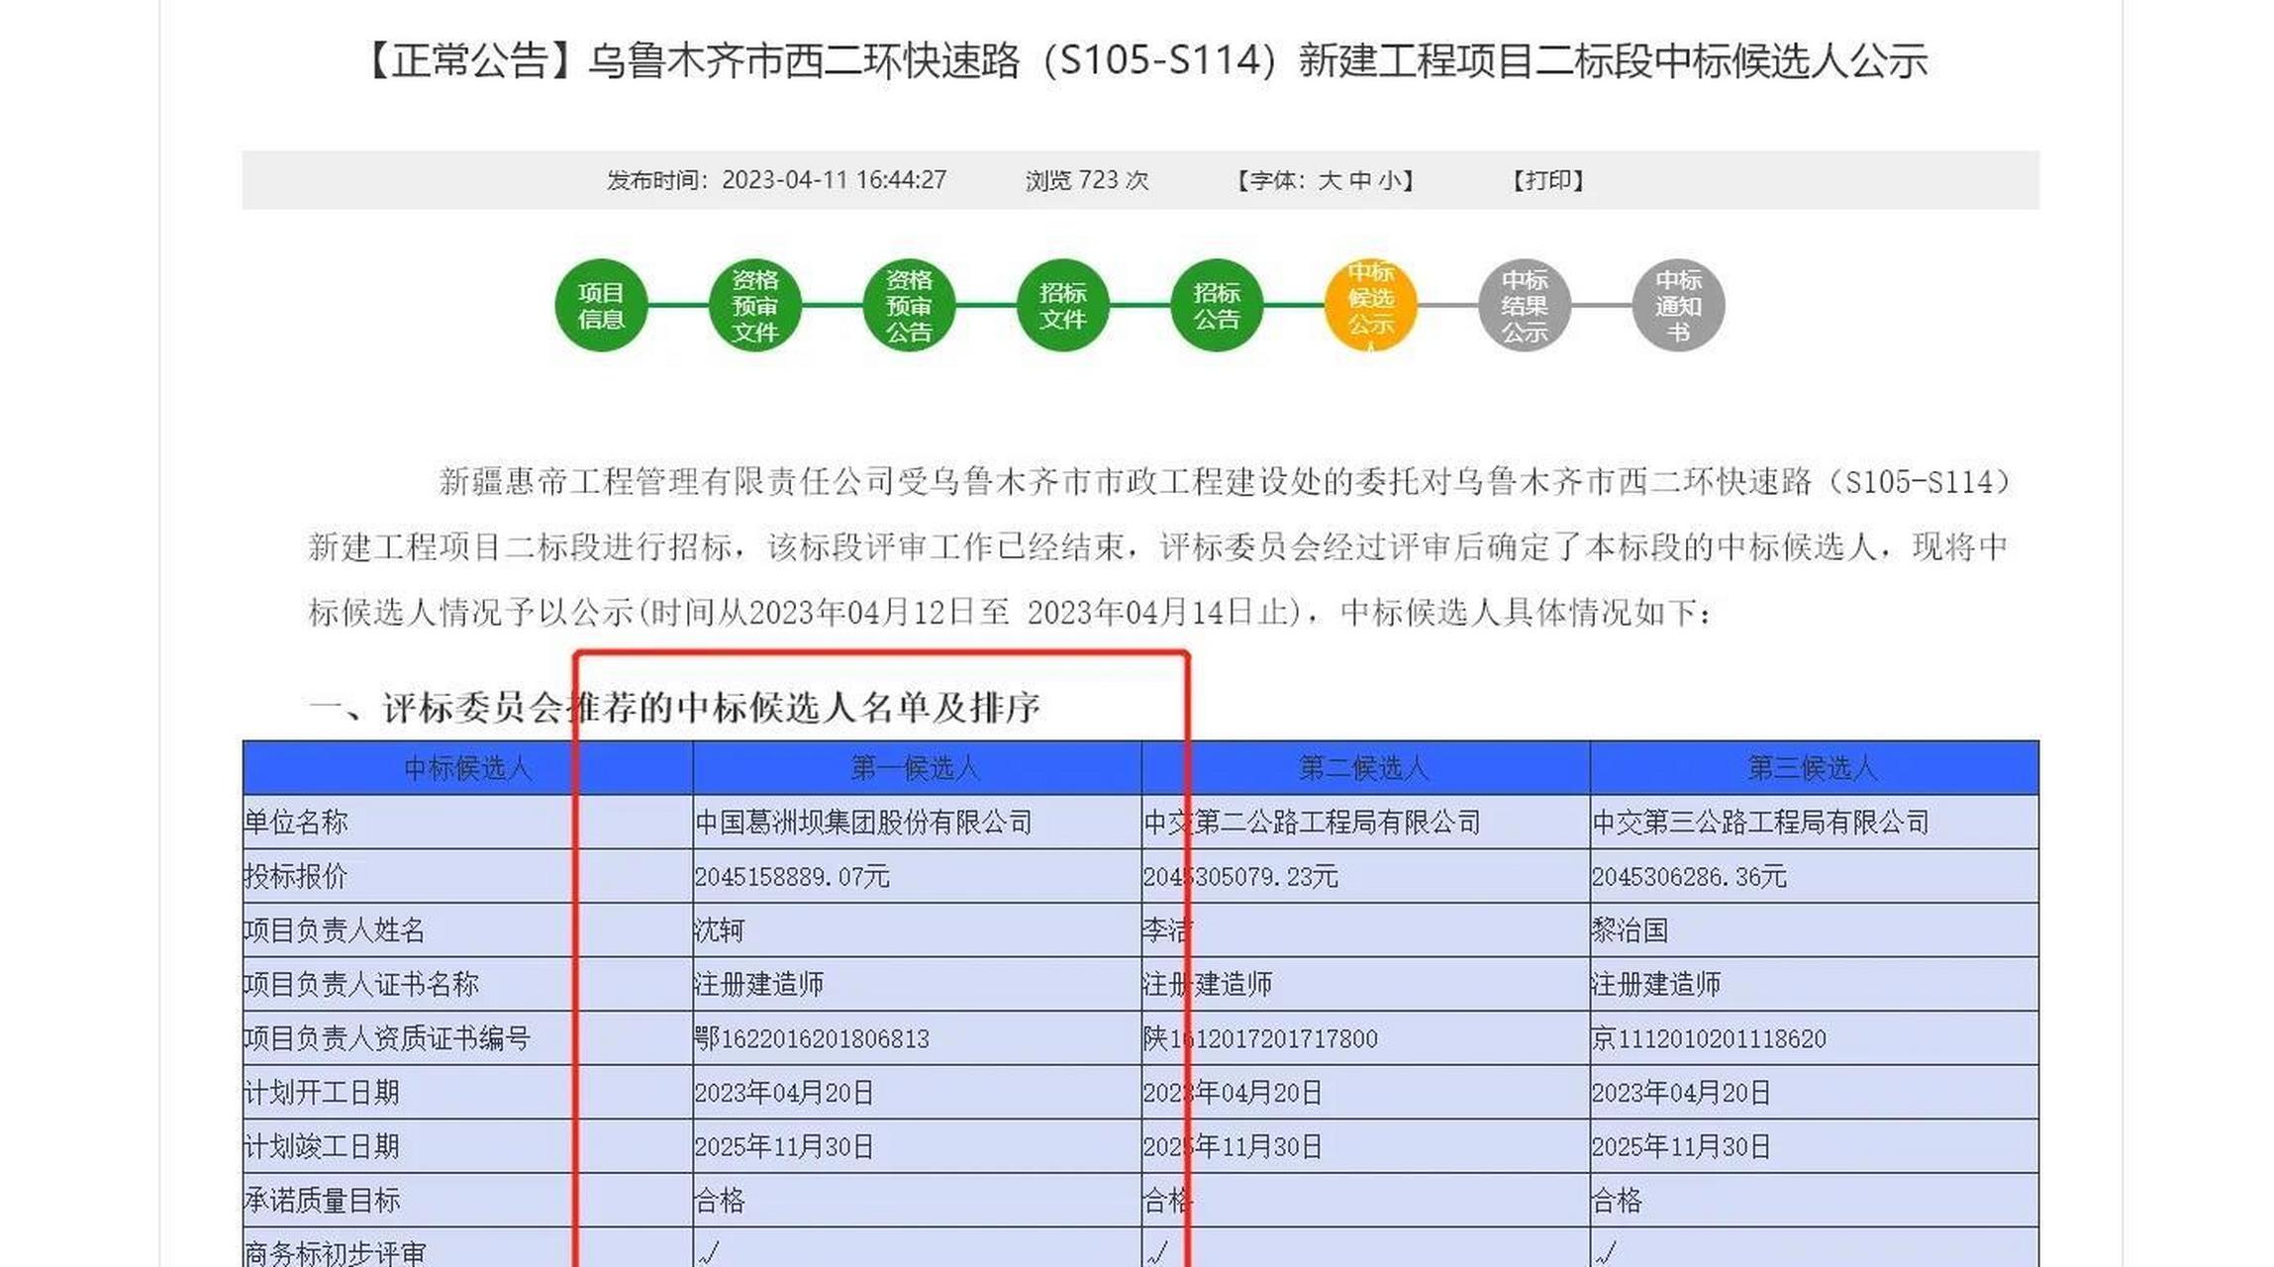Click the 打印 print link
The width and height of the screenshot is (2274, 1267).
tap(1548, 180)
